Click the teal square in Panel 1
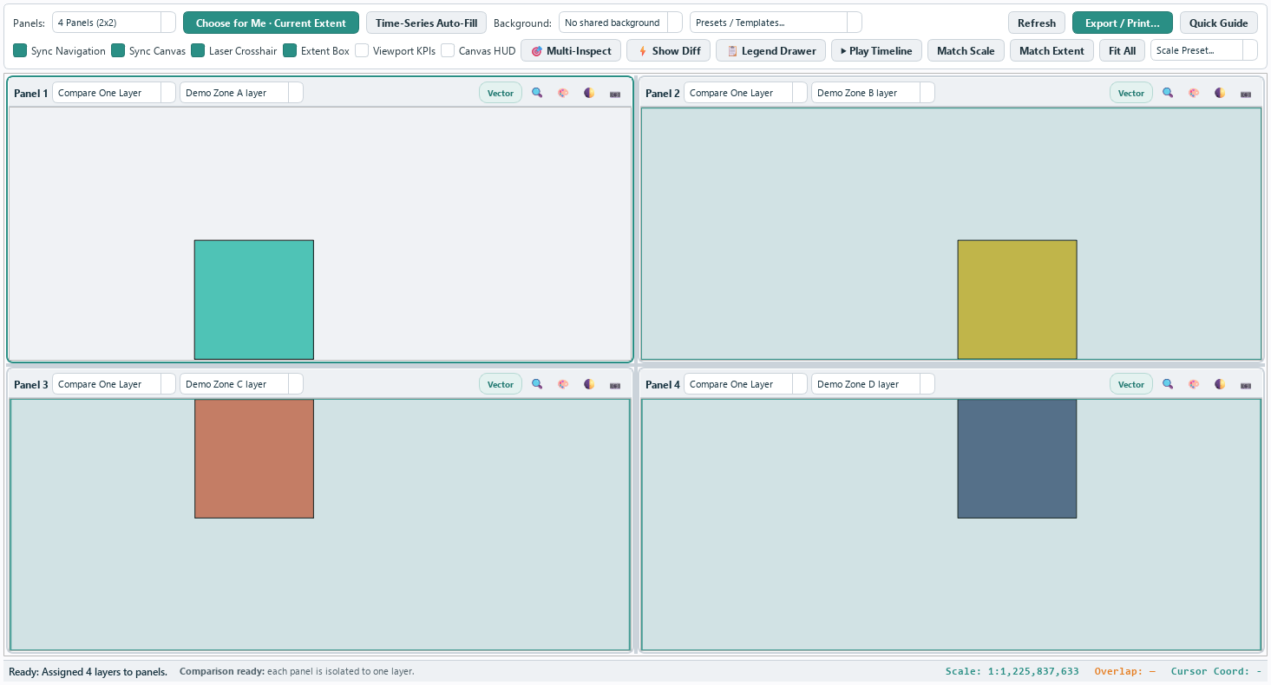The height and width of the screenshot is (685, 1271). (254, 299)
